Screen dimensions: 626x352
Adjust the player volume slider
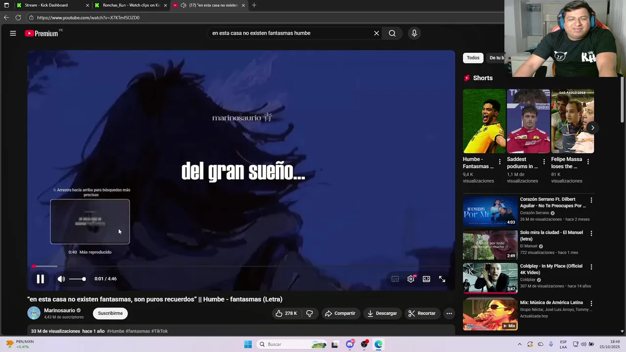coord(77,279)
